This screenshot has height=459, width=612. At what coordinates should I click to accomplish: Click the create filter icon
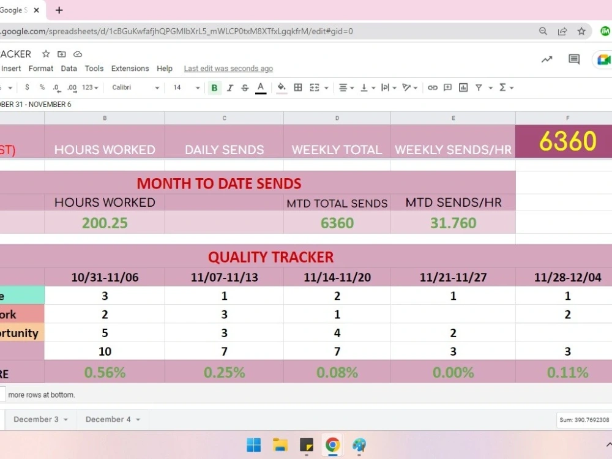click(480, 88)
